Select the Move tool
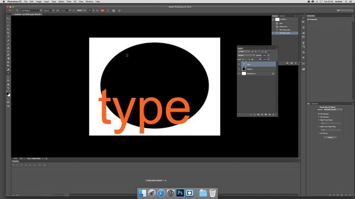 pyautogui.click(x=8, y=18)
